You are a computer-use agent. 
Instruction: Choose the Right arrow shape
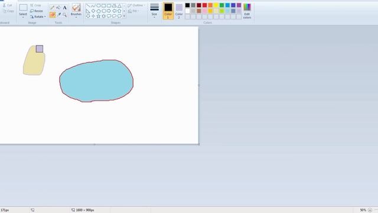[109, 11]
